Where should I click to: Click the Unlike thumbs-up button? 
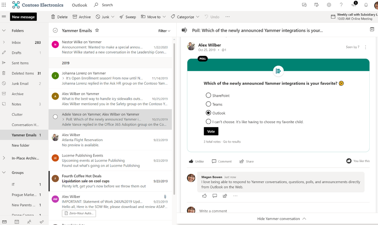(x=196, y=161)
